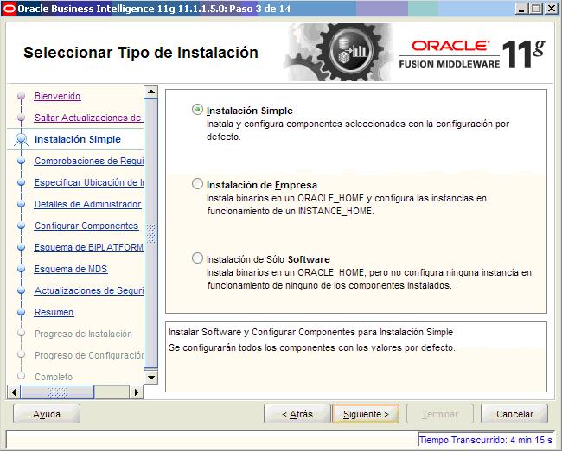
Task: Click the bullet icon next to Resumen
Action: point(21,312)
